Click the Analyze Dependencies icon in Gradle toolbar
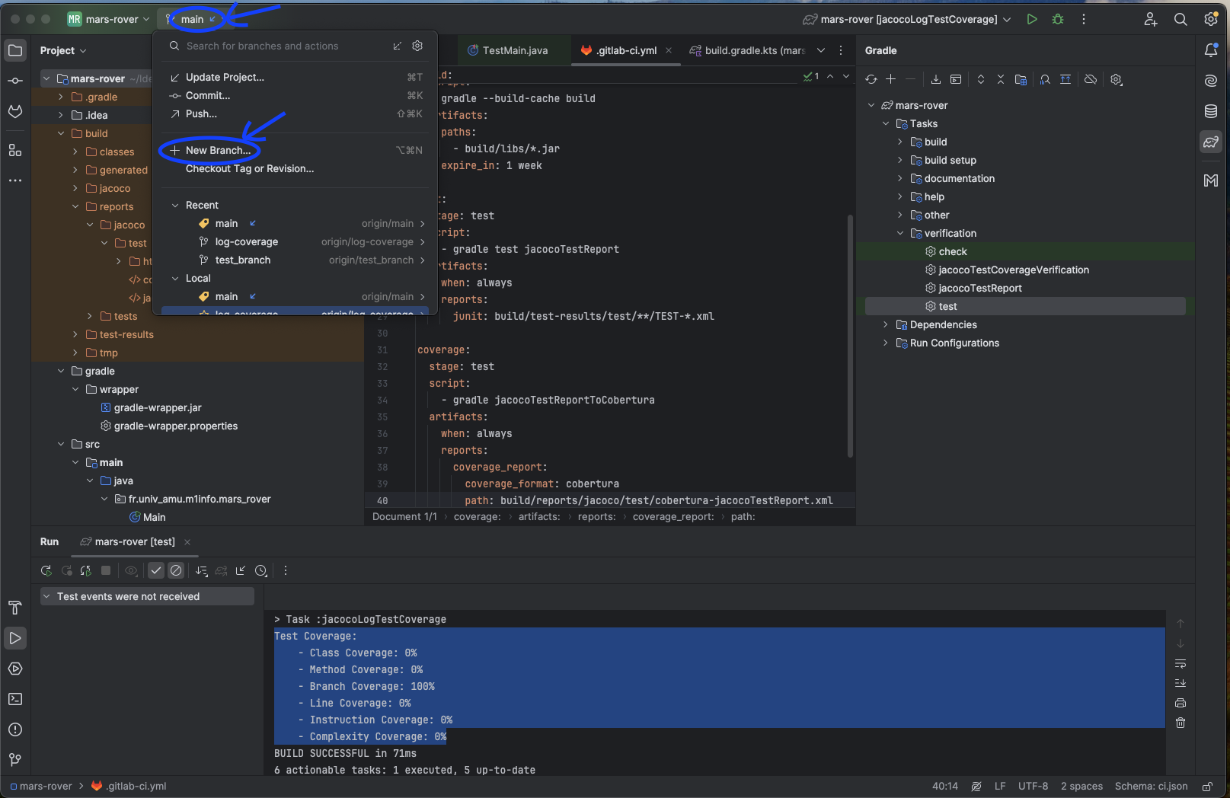The width and height of the screenshot is (1230, 798). 1045,79
